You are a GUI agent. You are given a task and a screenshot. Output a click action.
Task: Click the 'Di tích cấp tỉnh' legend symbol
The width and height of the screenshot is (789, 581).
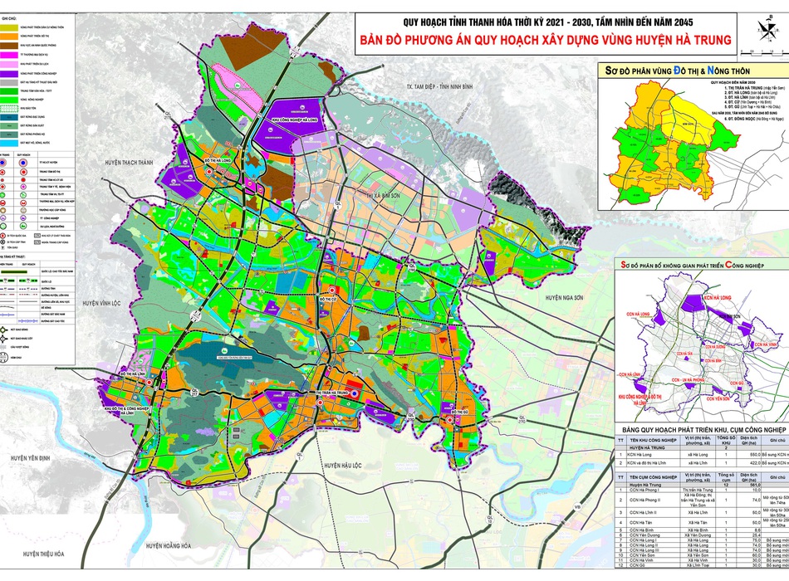[x=2, y=242]
